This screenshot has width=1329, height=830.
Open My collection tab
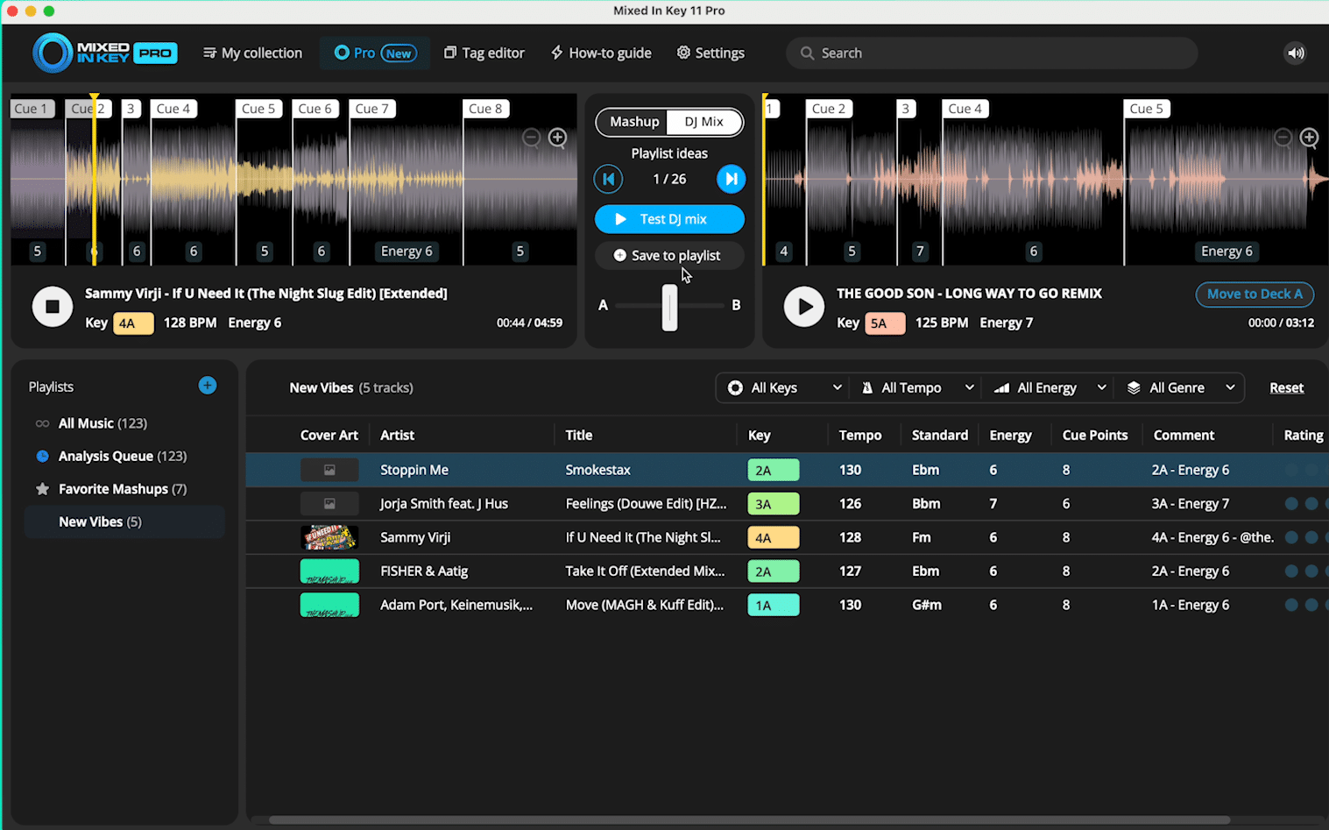[x=252, y=53]
